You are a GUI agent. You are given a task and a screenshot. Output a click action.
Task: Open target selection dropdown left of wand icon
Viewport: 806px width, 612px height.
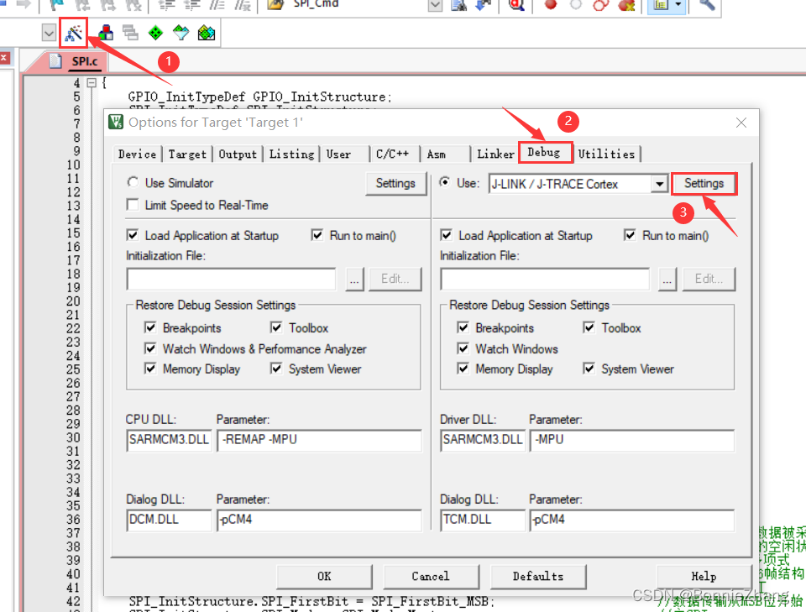[49, 34]
